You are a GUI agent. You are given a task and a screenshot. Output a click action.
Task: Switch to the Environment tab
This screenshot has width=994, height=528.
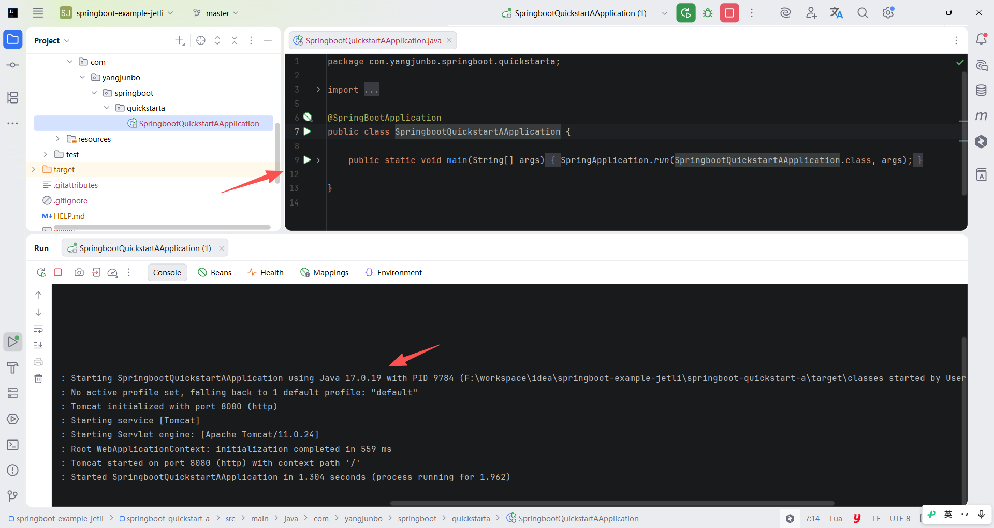coord(393,272)
